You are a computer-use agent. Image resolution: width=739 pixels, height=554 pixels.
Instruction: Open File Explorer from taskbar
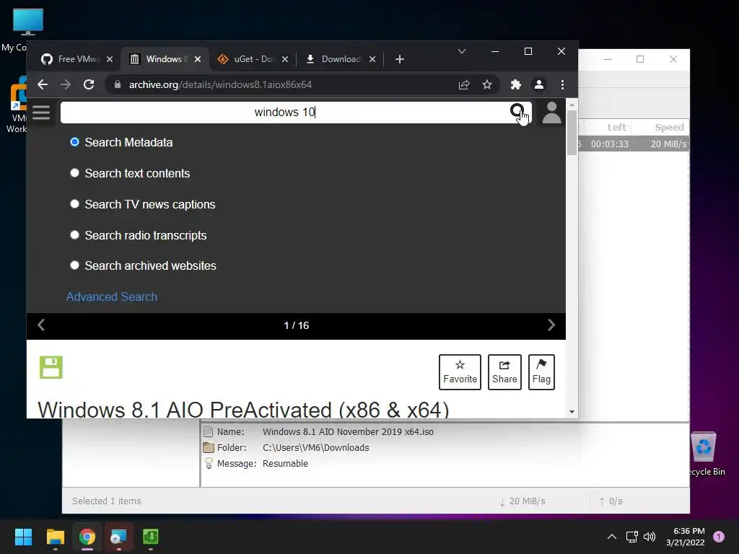(55, 537)
